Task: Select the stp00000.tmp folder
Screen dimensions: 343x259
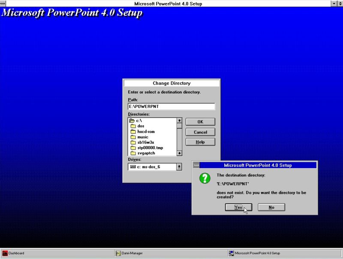Action: coord(150,148)
